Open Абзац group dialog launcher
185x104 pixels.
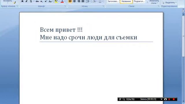(x=103, y=6)
